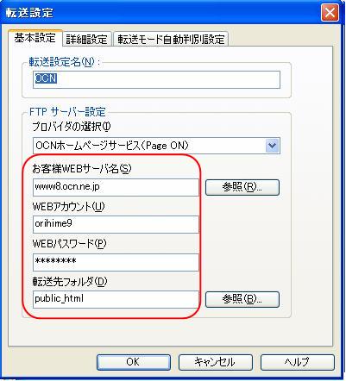The height and width of the screenshot is (381, 346).
Task: Switch to the 詳細設定 tab
Action: [86, 39]
